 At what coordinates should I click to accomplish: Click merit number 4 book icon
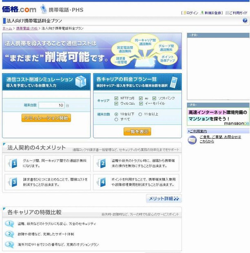tap(101, 182)
